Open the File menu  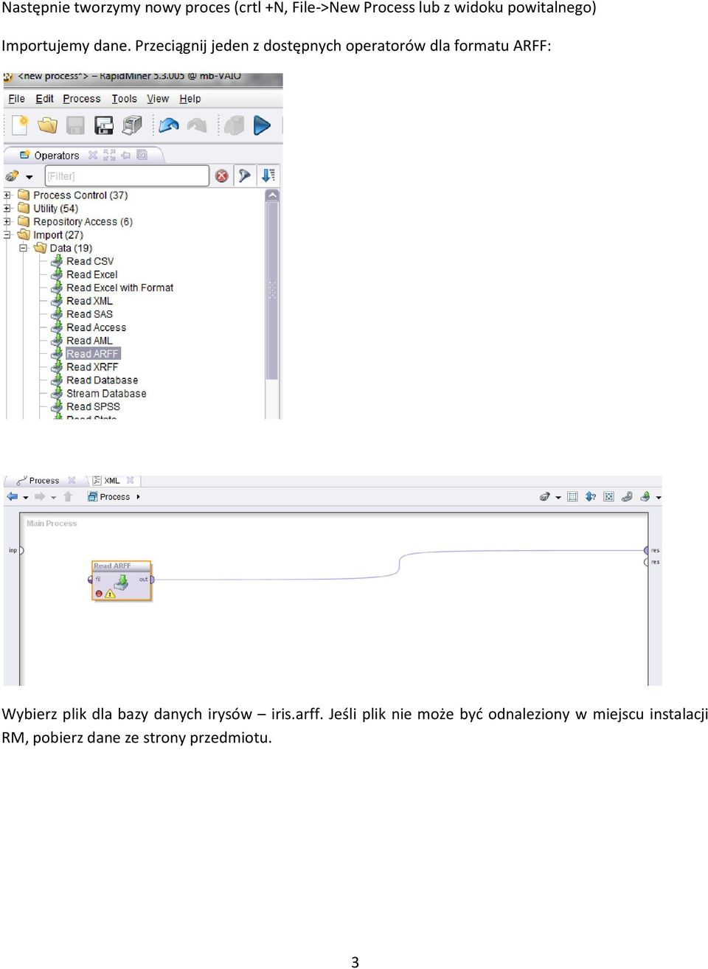click(x=16, y=99)
